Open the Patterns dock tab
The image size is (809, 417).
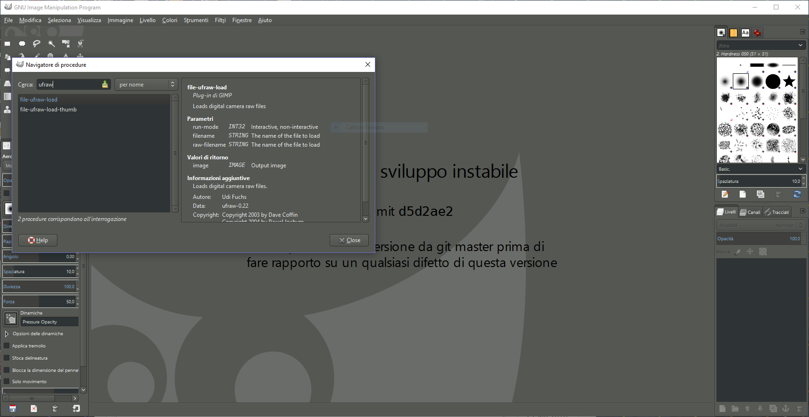[x=733, y=32]
